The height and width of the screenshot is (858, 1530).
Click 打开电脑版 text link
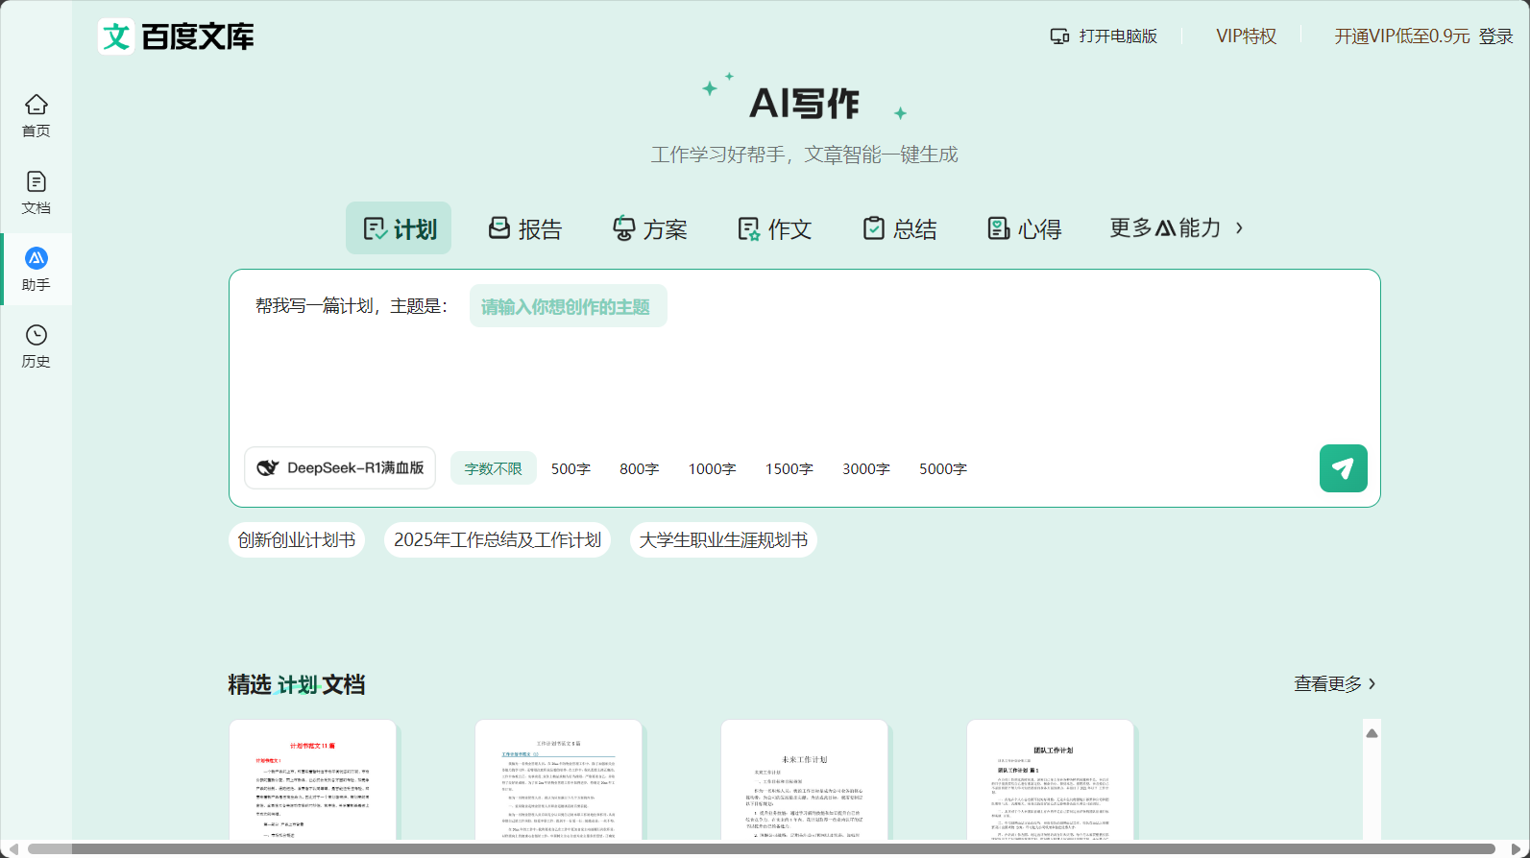coord(1118,36)
